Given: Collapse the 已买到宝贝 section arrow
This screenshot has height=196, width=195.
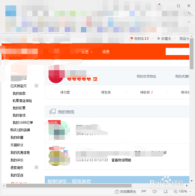Looking at the screenshot, I should pos(36,86).
